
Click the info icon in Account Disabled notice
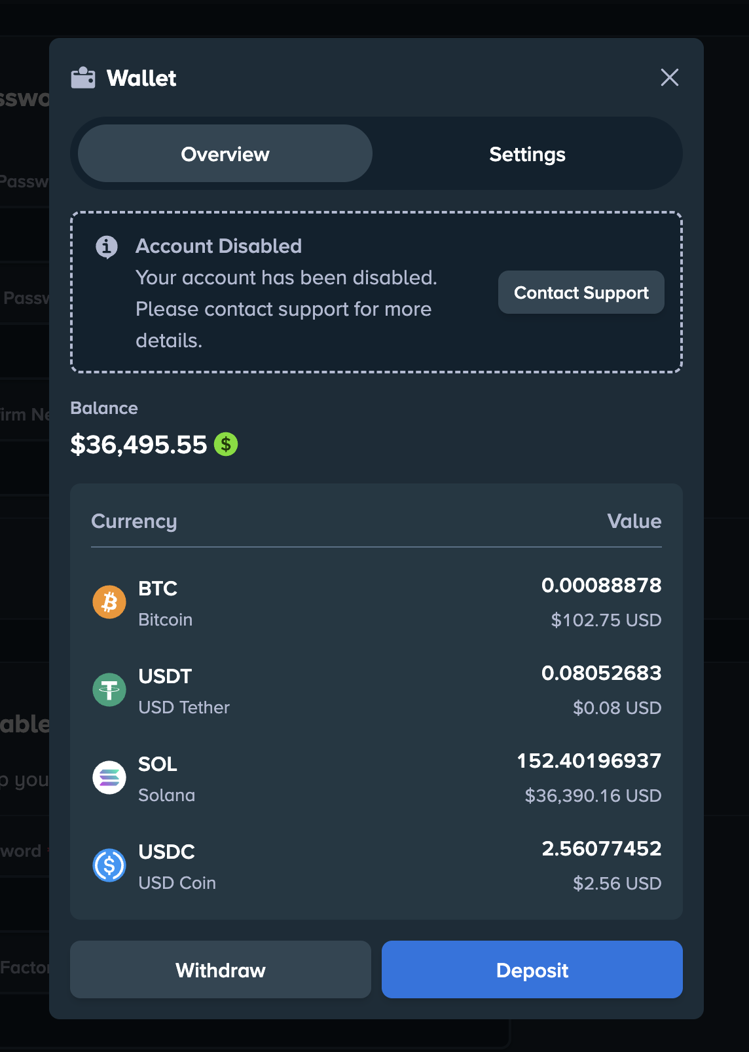107,247
